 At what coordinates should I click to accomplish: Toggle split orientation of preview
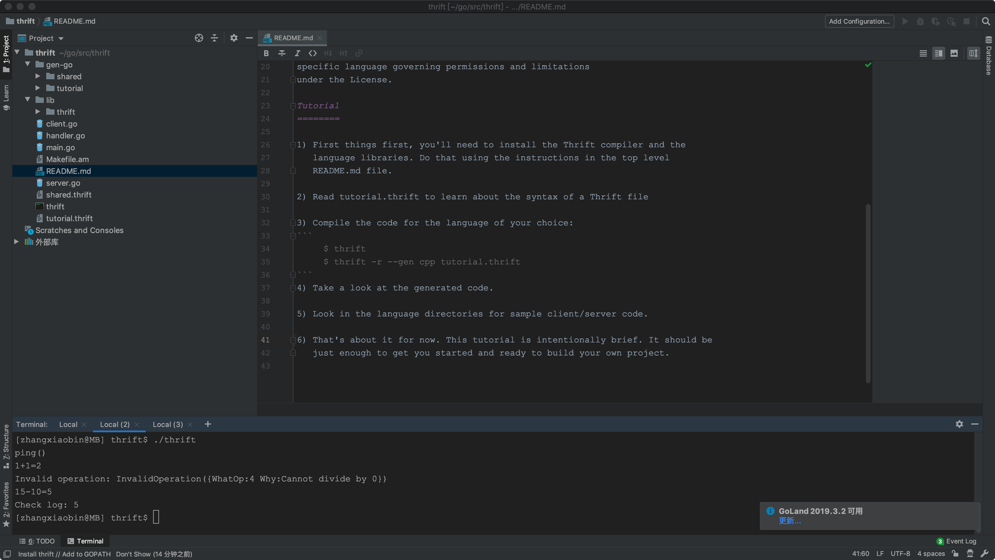(x=973, y=53)
